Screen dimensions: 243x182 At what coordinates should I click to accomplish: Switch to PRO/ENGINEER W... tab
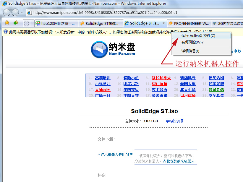(x=189, y=23)
